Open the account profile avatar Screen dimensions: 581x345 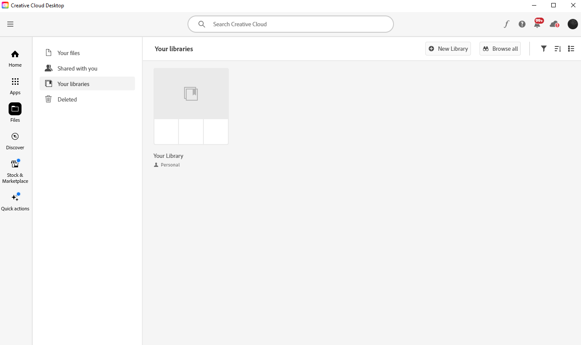[572, 24]
